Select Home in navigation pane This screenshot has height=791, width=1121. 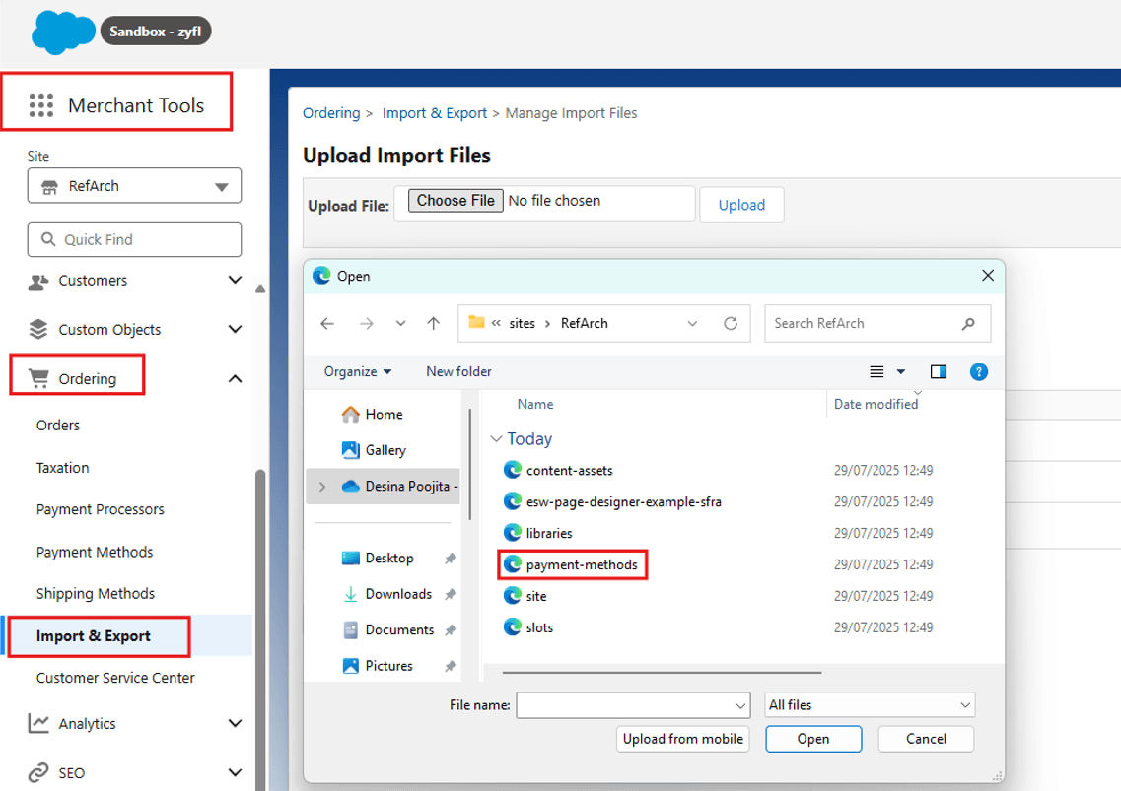point(372,415)
